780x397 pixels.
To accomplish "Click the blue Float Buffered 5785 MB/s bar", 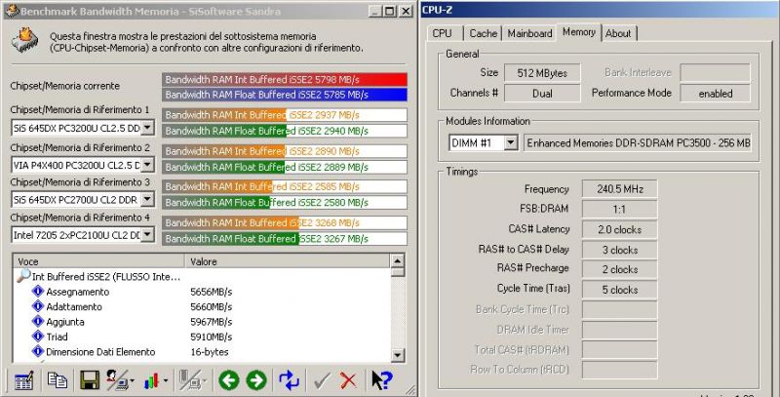I will [285, 95].
